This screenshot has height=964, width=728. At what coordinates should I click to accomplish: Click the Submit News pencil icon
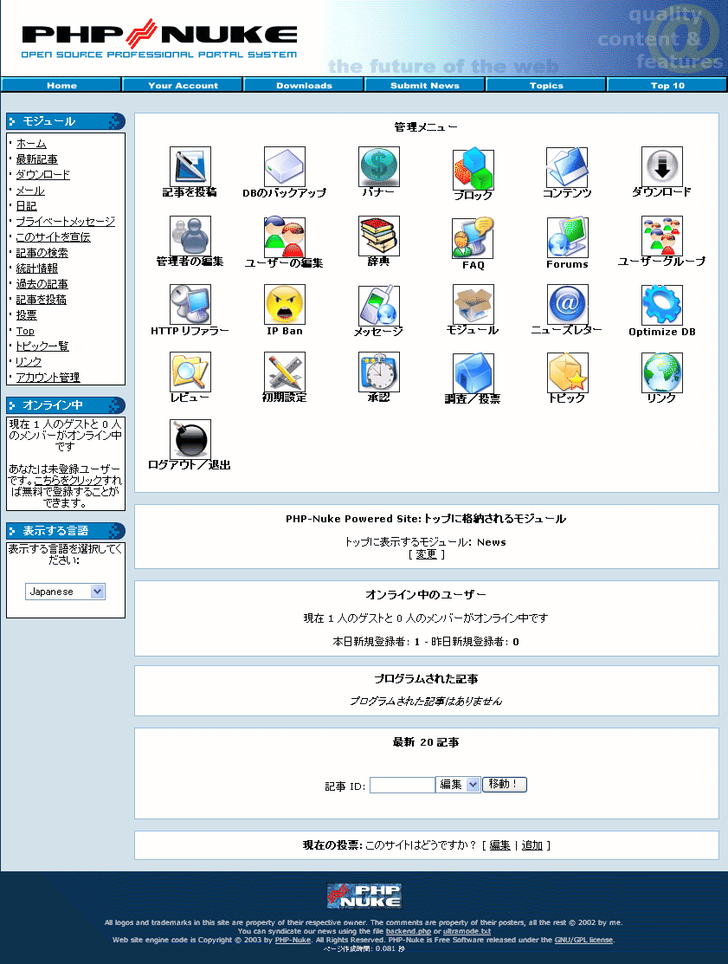pyautogui.click(x=190, y=168)
